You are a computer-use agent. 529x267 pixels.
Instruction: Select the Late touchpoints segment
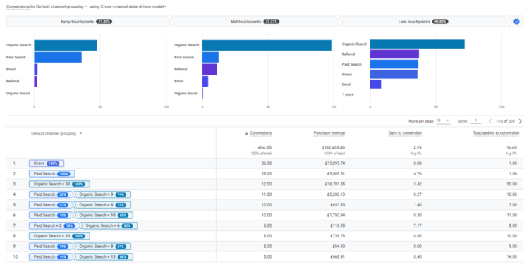click(423, 22)
